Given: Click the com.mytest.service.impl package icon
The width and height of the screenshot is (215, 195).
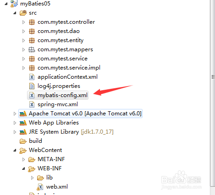Looking at the screenshot, I should 32,68.
